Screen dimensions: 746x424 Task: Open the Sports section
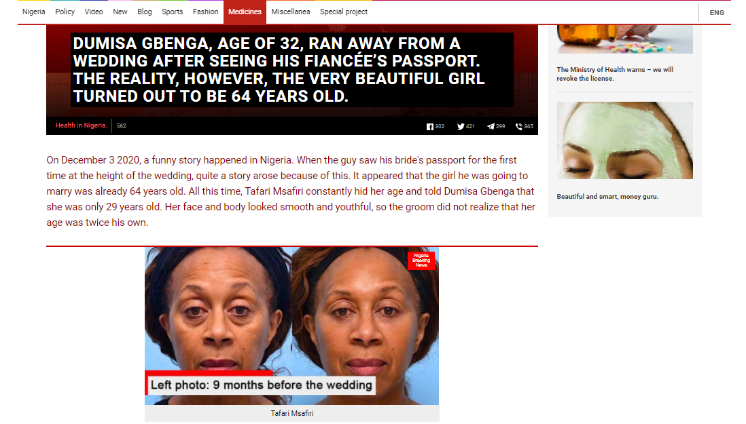tap(172, 12)
